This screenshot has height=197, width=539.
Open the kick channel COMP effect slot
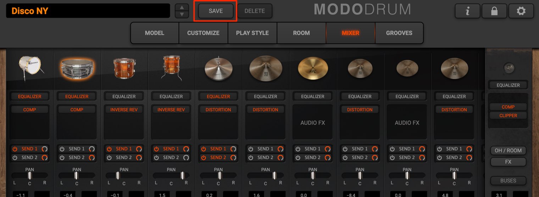pos(30,110)
